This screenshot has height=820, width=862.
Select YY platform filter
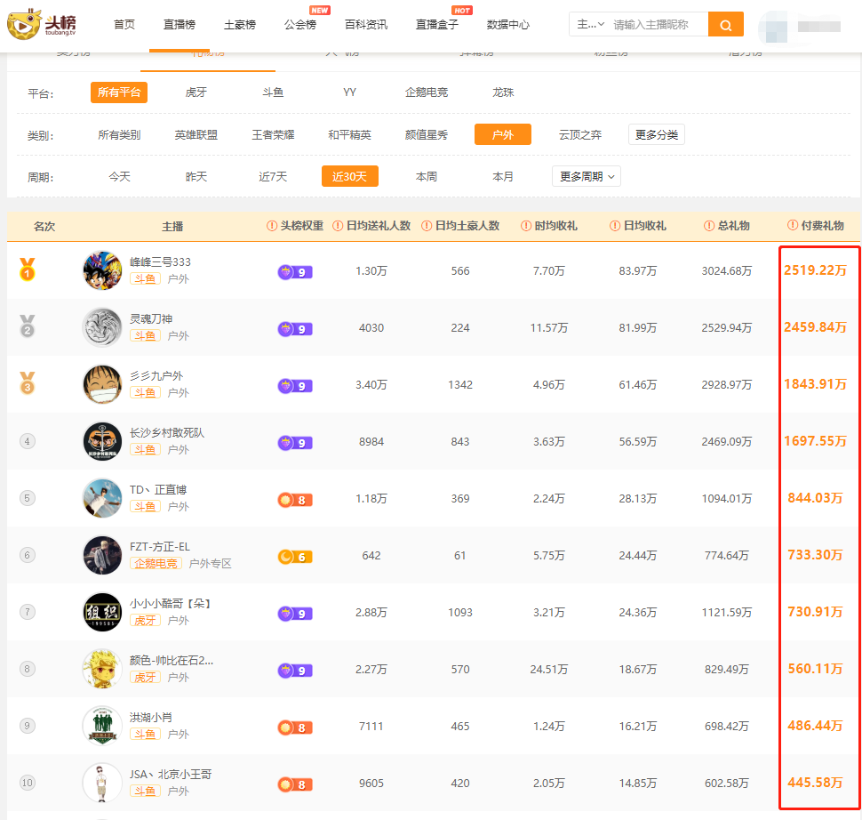pos(349,92)
